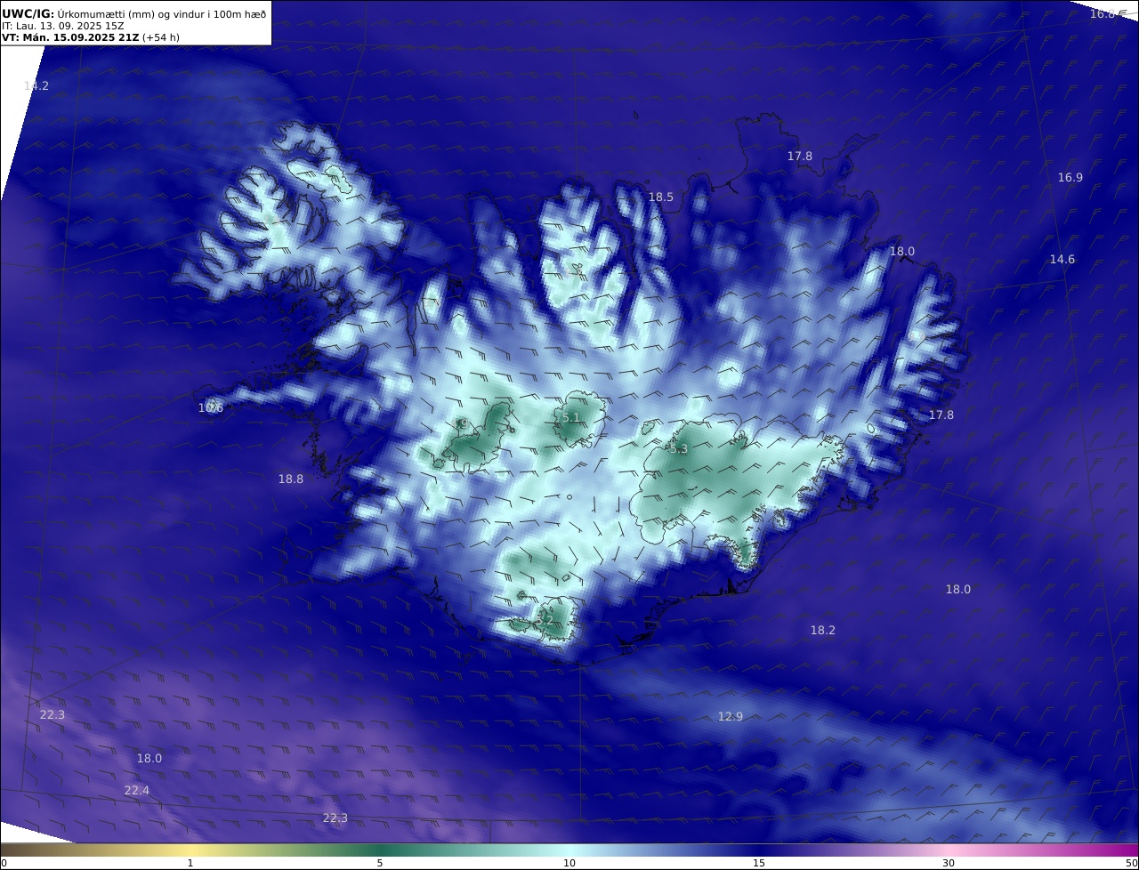This screenshot has height=870, width=1139.
Task: Pick the pink colorbar segment above tick 30
Action: tap(949, 850)
